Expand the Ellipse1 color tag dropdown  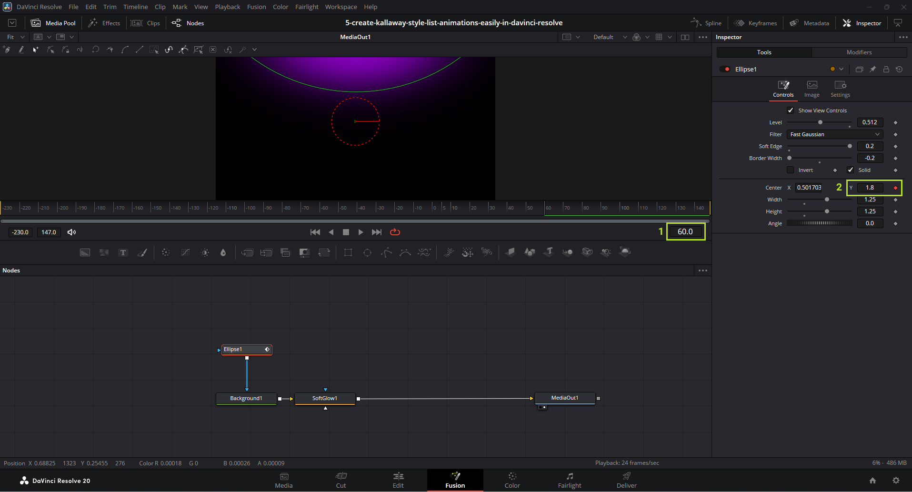click(841, 69)
